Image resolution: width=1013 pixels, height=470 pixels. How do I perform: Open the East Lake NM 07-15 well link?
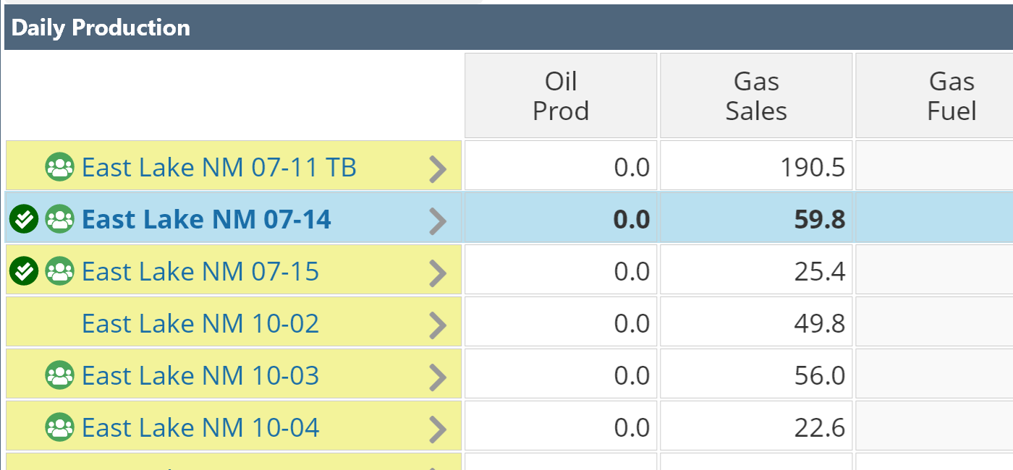pyautogui.click(x=200, y=271)
